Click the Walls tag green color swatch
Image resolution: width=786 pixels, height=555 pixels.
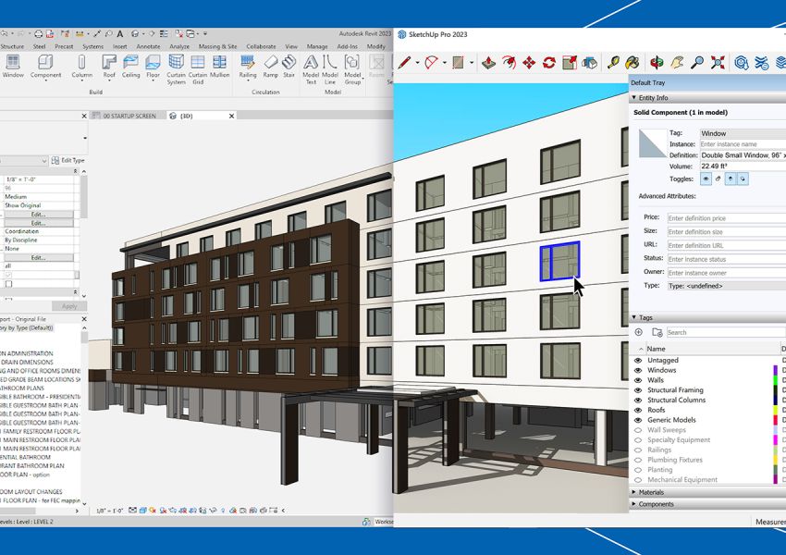click(776, 380)
